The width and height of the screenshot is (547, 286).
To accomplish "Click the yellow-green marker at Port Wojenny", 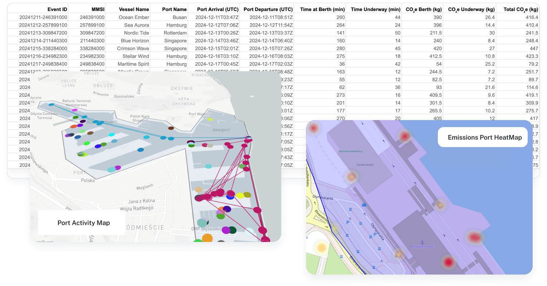I will [x=210, y=119].
